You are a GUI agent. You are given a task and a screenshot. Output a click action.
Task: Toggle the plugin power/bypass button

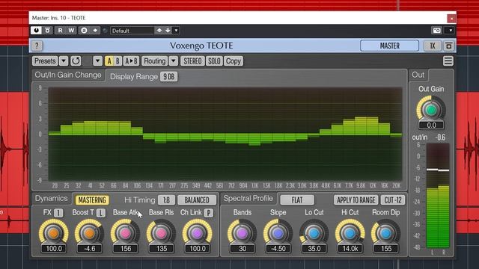(36, 31)
